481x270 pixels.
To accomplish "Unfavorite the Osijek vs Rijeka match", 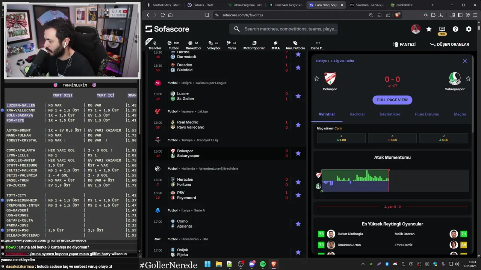I will tap(298, 252).
